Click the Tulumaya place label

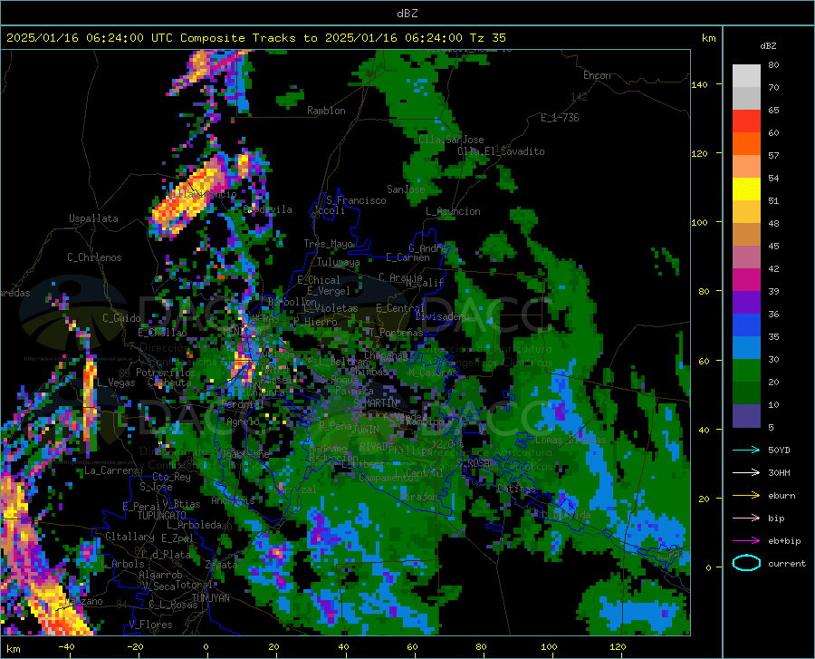(338, 262)
